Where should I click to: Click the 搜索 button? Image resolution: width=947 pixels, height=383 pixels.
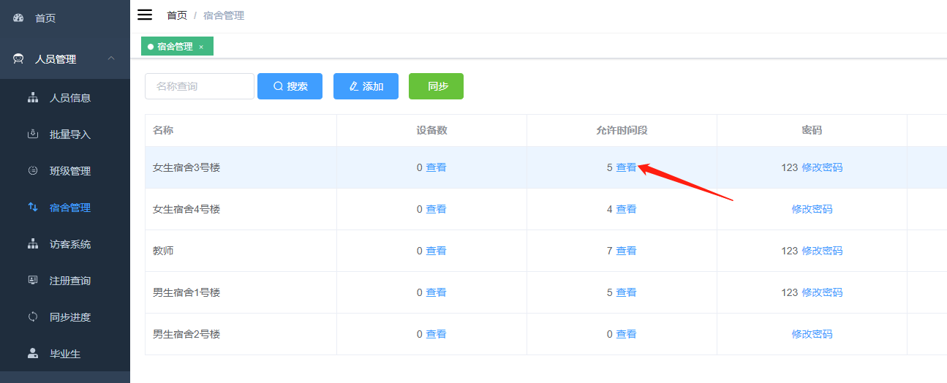coord(290,86)
